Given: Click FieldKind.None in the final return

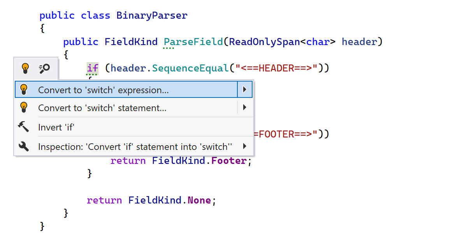Looking at the screenshot, I should coord(170,200).
